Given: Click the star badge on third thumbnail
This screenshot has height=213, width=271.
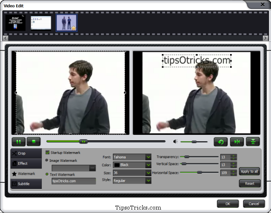Looking at the screenshot, I should tap(74, 28).
